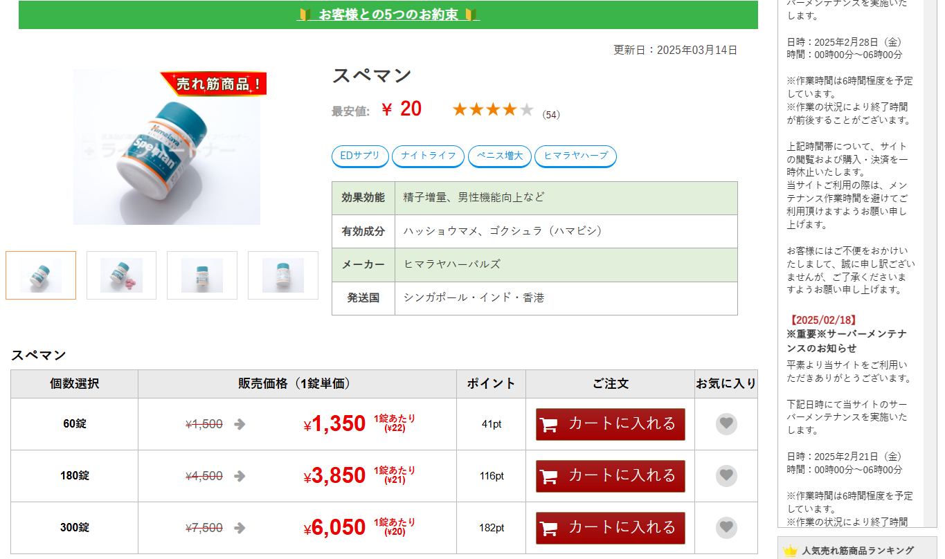This screenshot has height=559, width=945.
Task: Show first thumbnail of tilted bottle
Action: pyautogui.click(x=41, y=275)
